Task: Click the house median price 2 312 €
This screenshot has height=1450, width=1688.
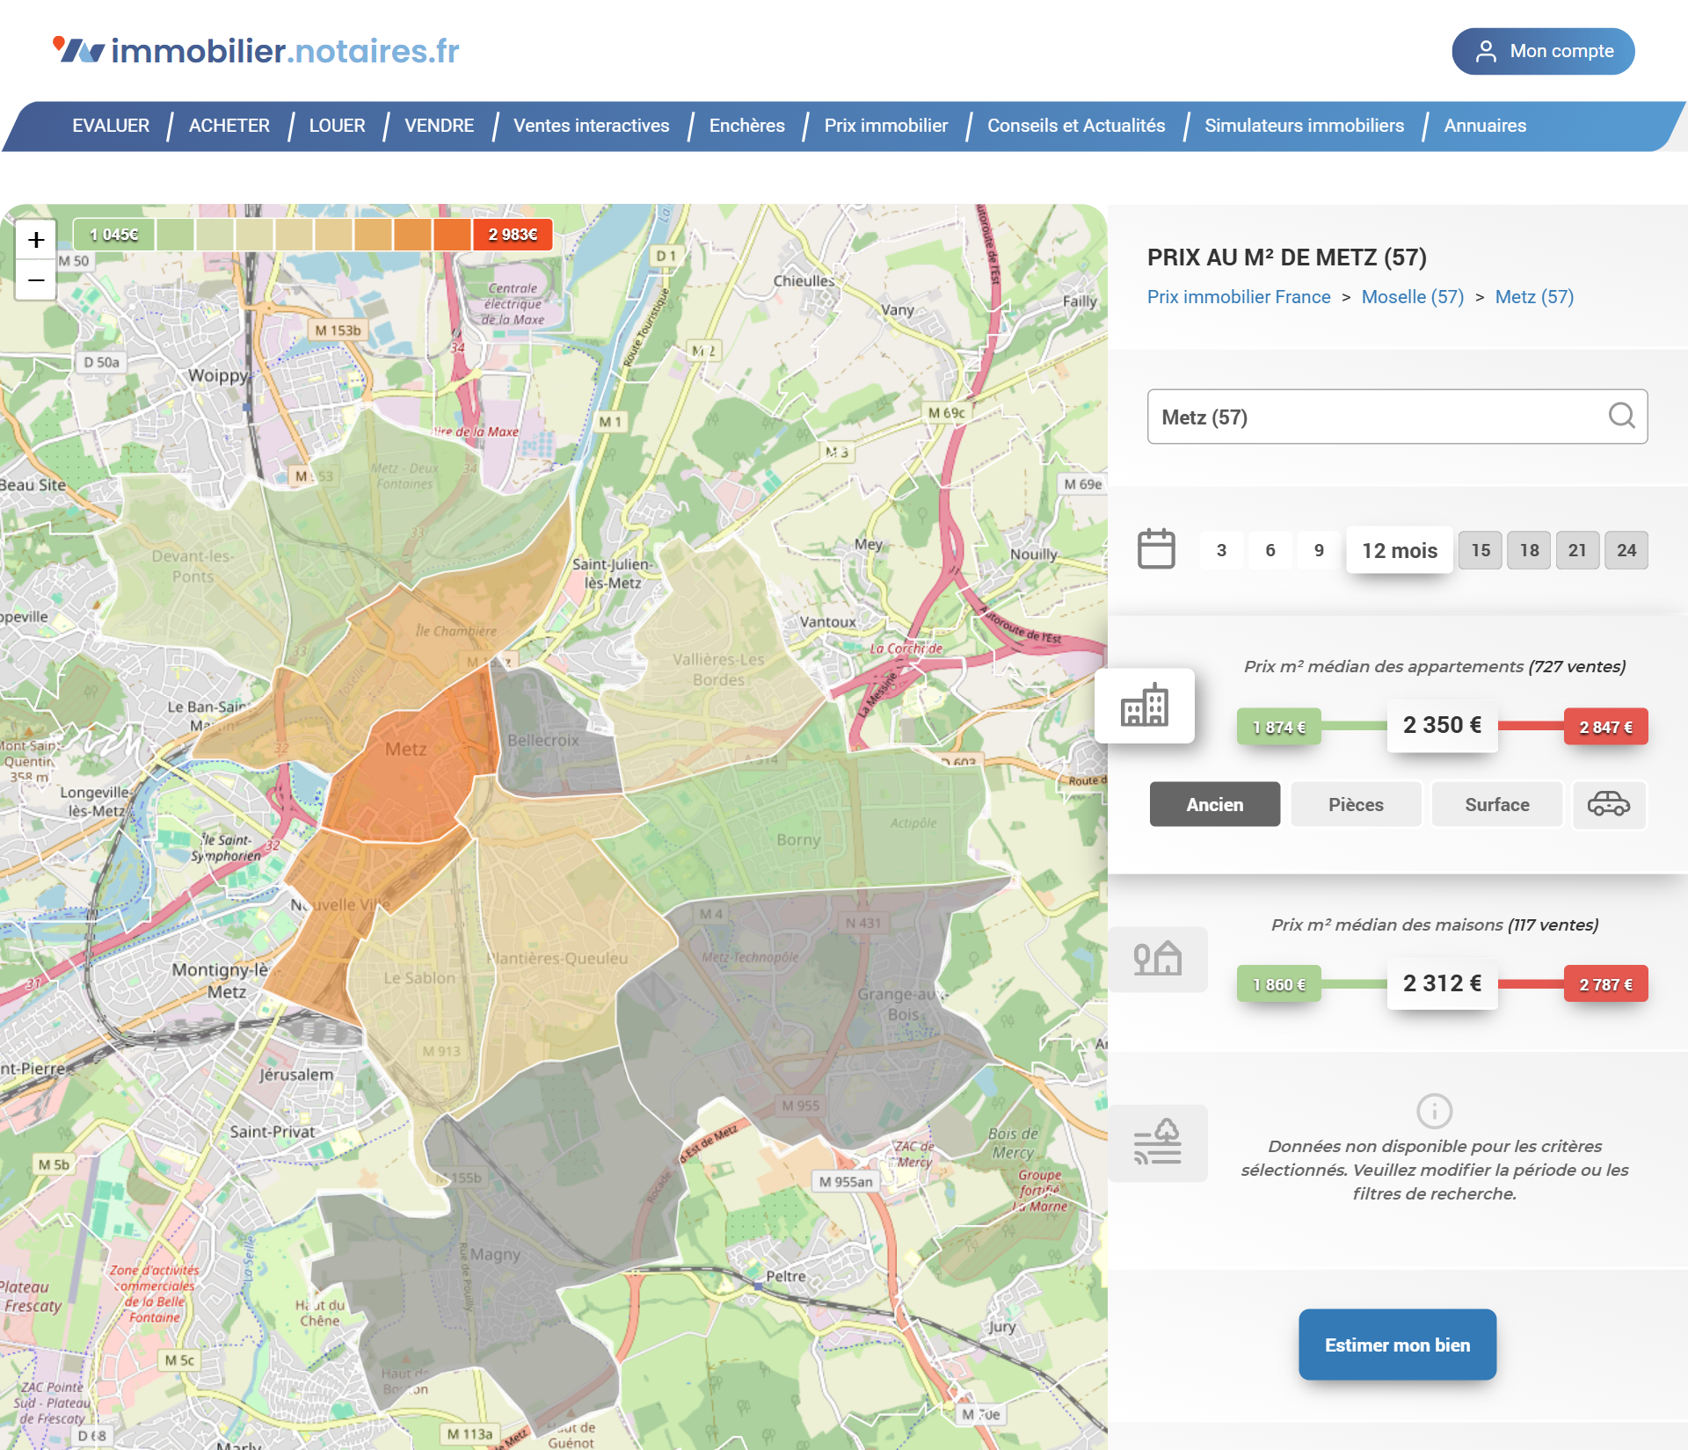Action: (1442, 983)
